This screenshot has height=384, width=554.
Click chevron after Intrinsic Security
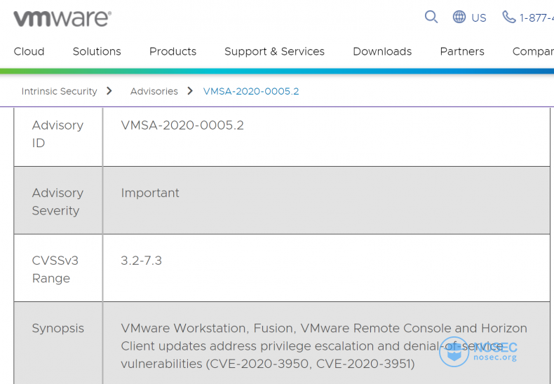click(x=109, y=91)
